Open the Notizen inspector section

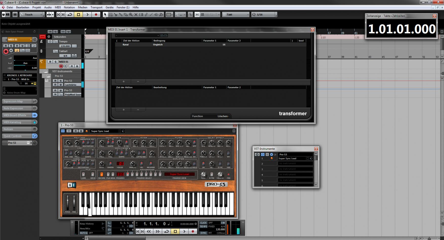pyautogui.click(x=17, y=129)
